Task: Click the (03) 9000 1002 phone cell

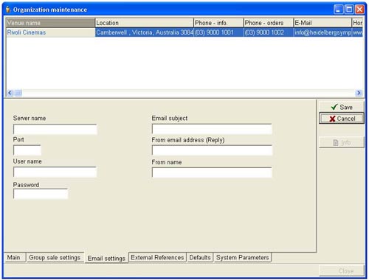Action: coord(269,32)
